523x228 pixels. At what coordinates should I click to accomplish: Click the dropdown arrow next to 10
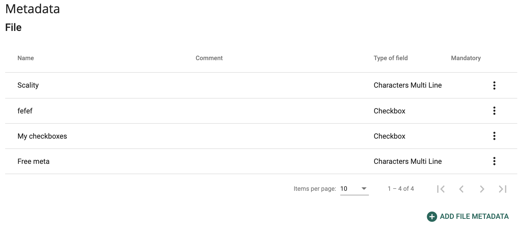(x=364, y=188)
